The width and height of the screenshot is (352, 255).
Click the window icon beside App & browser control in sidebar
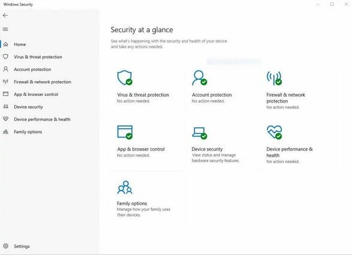5,94
